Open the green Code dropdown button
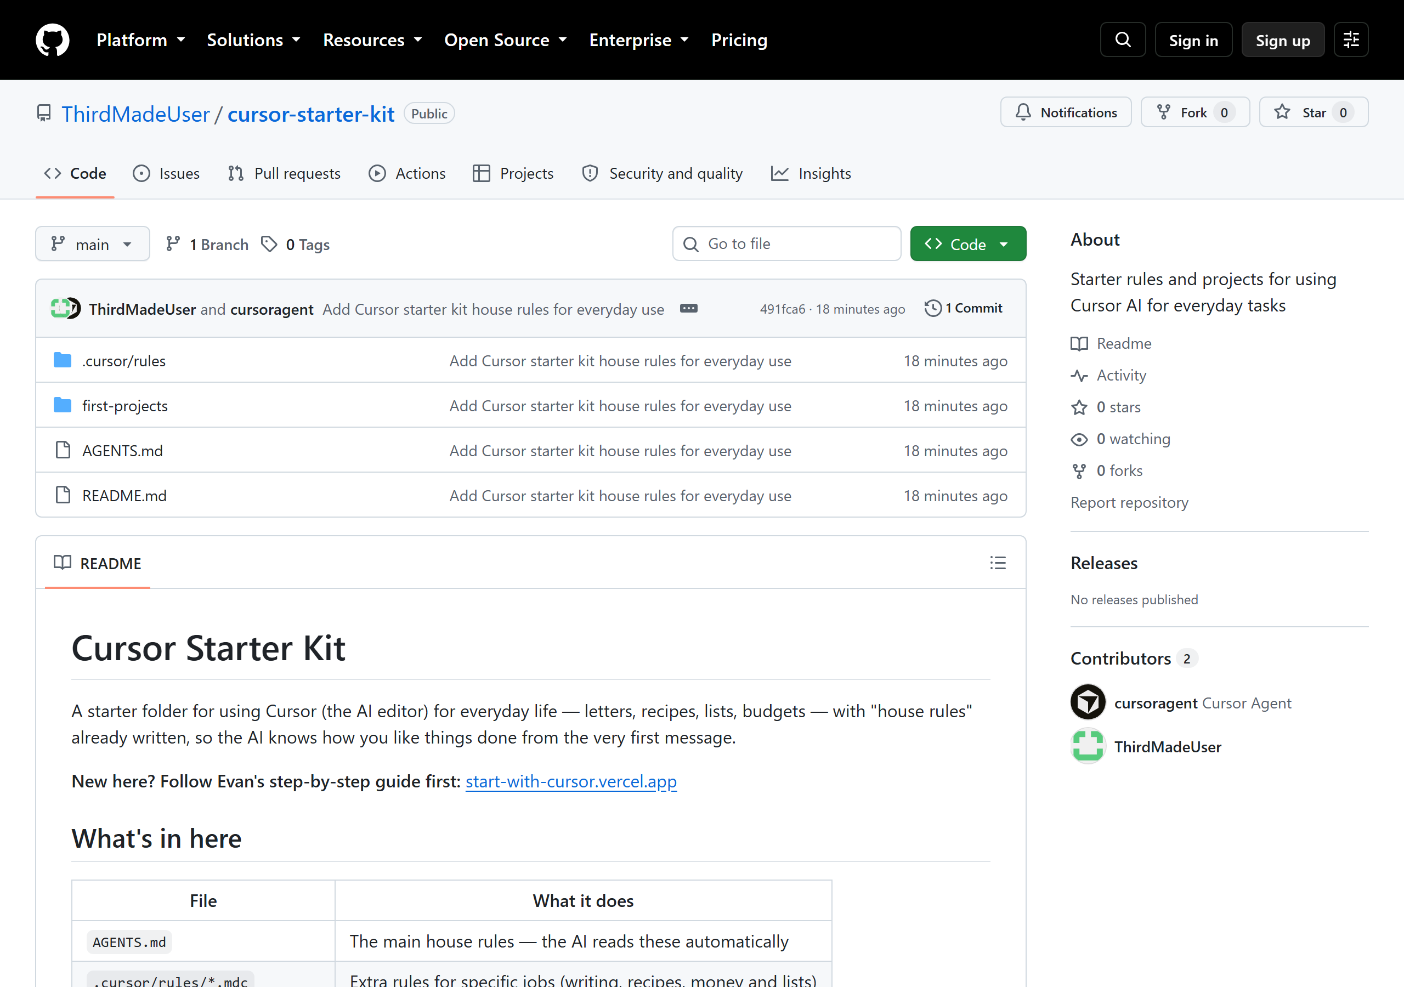Viewport: 1404px width, 987px height. pyautogui.click(x=968, y=244)
